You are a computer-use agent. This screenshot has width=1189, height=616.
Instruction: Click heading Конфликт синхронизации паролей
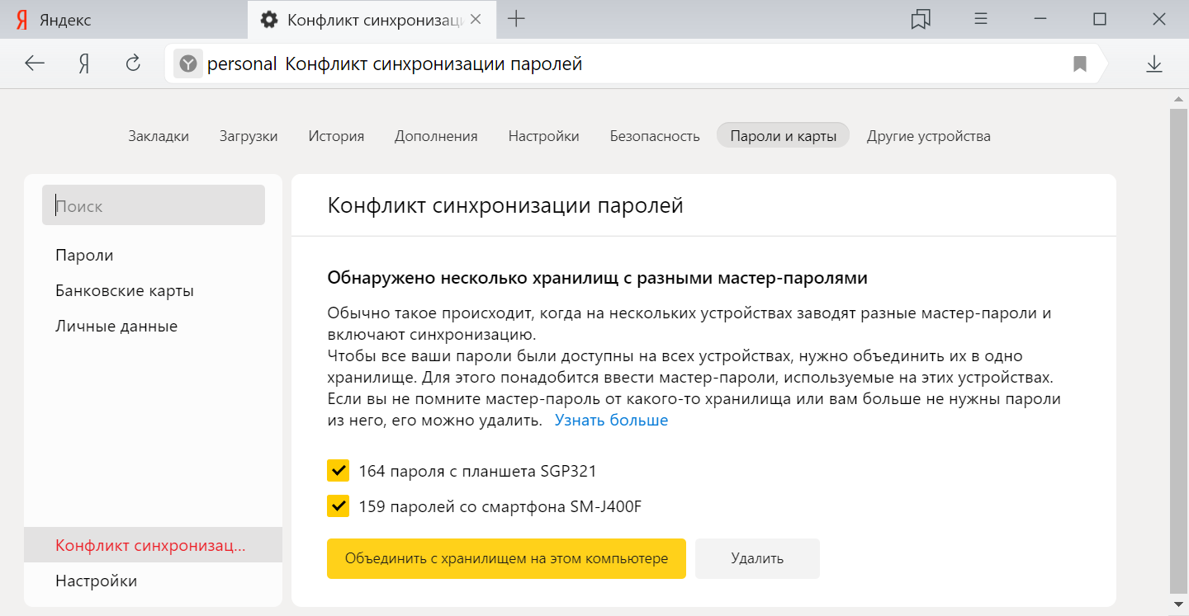click(x=505, y=205)
